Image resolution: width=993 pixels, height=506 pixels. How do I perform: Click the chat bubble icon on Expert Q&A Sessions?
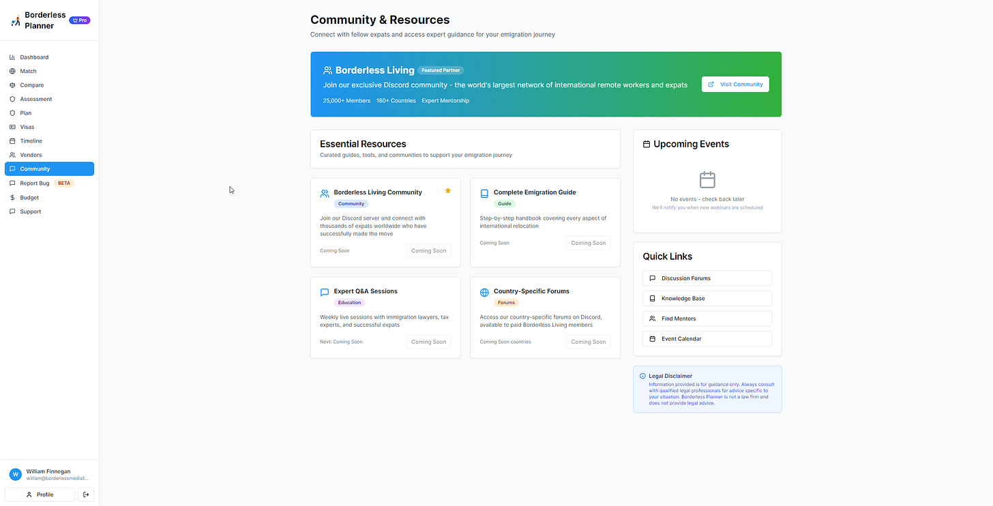(325, 293)
